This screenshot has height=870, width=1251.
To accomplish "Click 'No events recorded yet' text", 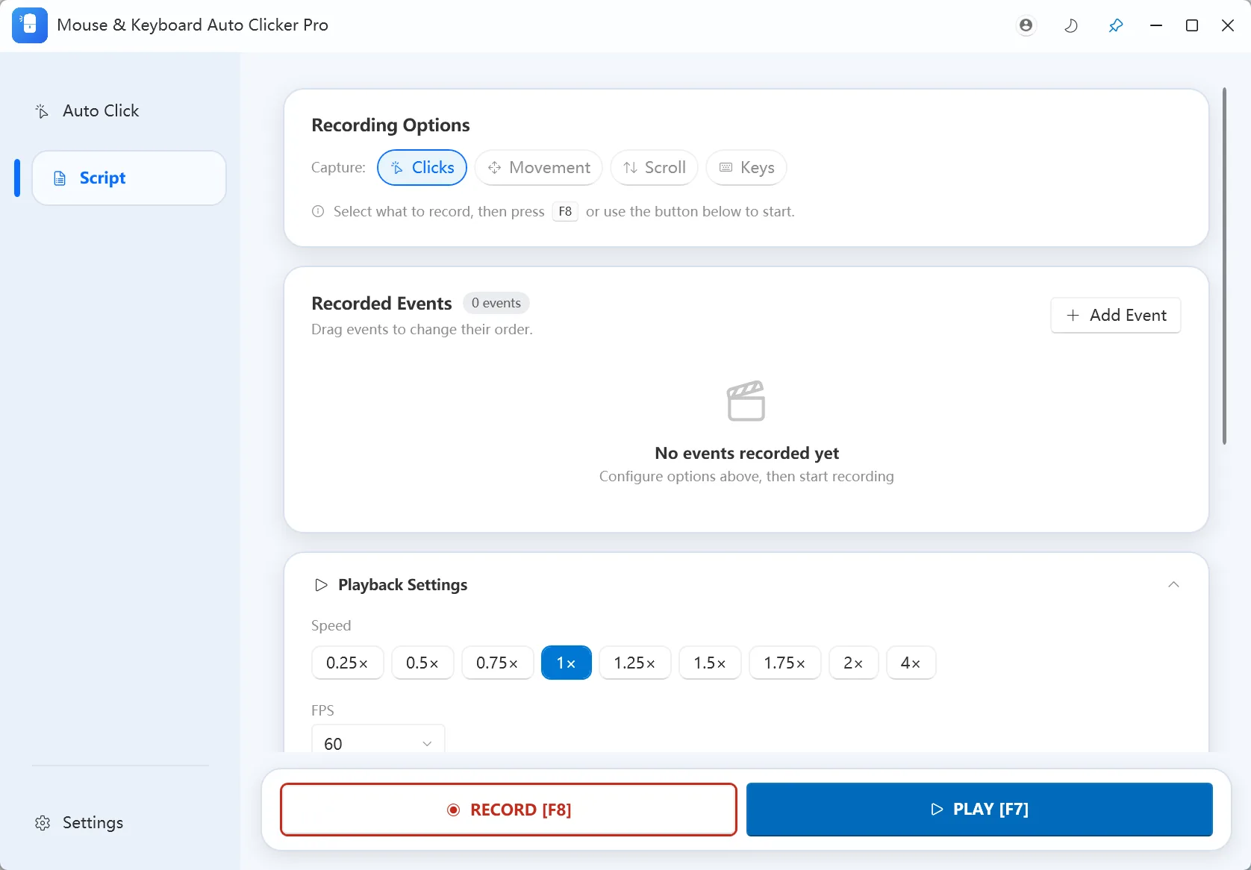I will click(746, 453).
